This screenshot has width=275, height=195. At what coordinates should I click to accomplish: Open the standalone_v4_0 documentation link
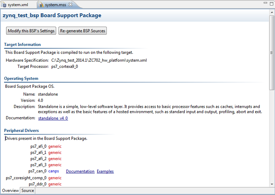point(53,118)
